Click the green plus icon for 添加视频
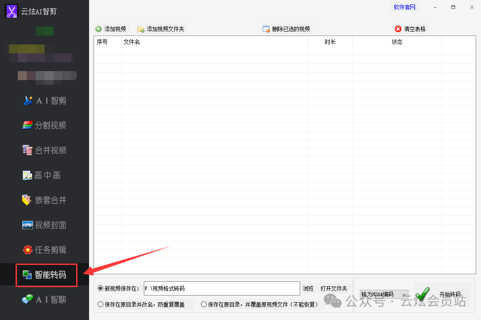481x320 pixels. pos(98,29)
